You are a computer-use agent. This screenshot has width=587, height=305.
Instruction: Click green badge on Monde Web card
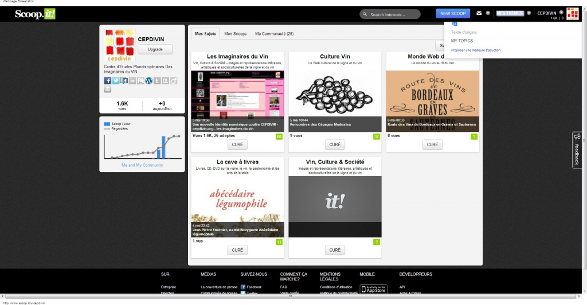pos(474,136)
